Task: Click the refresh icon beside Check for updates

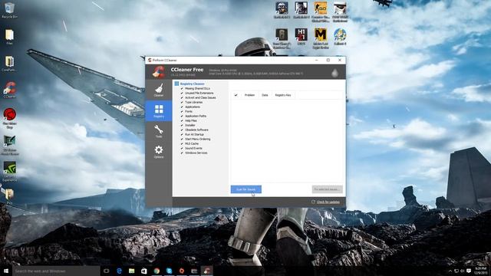Action: 313,202
